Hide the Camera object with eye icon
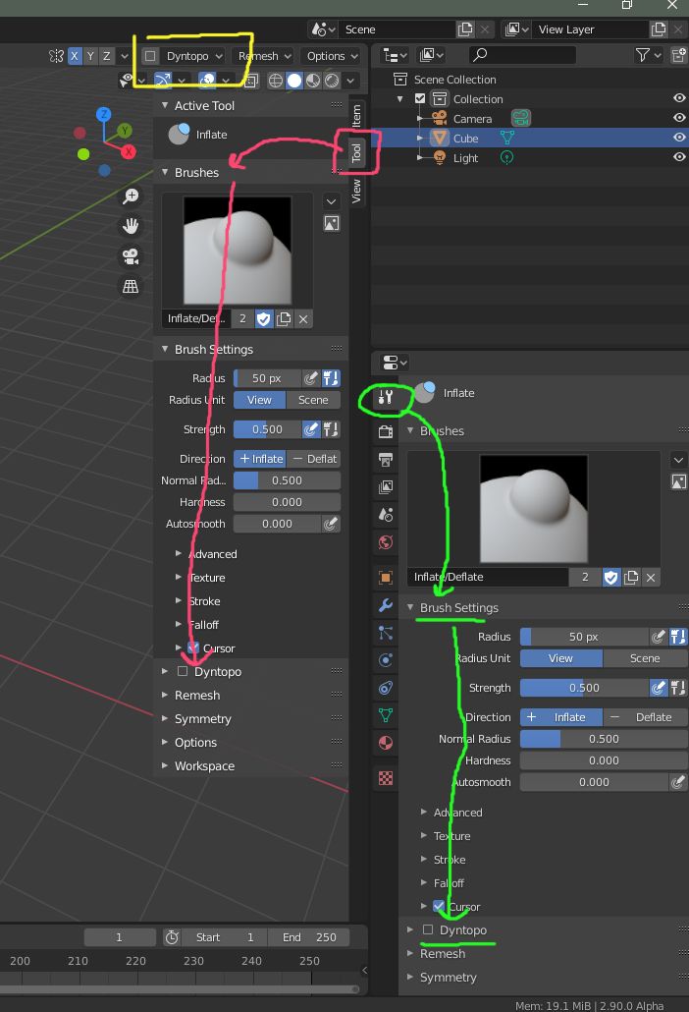Viewport: 689px width, 1012px height. tap(679, 118)
